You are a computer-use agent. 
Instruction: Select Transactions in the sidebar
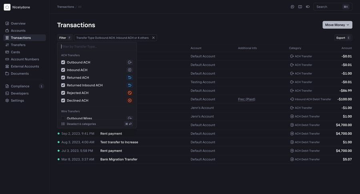click(x=25, y=38)
